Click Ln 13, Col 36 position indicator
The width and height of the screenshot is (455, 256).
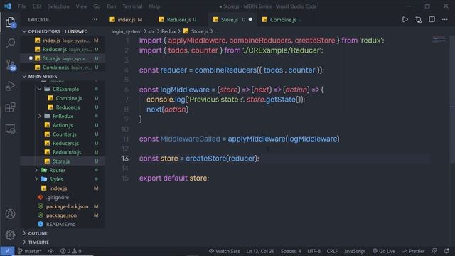coord(260,251)
